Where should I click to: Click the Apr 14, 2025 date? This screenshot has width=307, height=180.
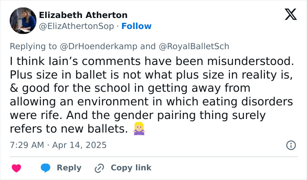[x=80, y=145]
